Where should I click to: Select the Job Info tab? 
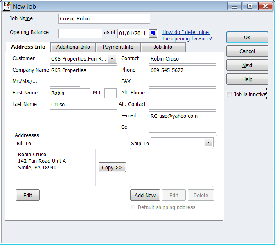point(163,47)
